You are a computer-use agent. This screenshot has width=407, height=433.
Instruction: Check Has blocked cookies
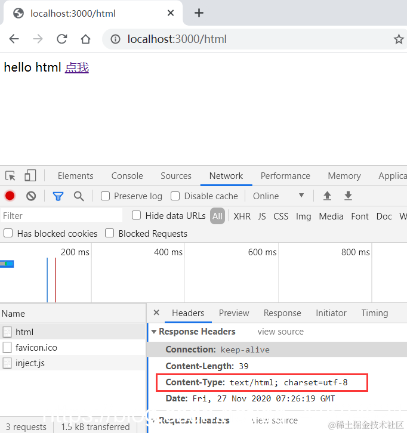coord(8,233)
